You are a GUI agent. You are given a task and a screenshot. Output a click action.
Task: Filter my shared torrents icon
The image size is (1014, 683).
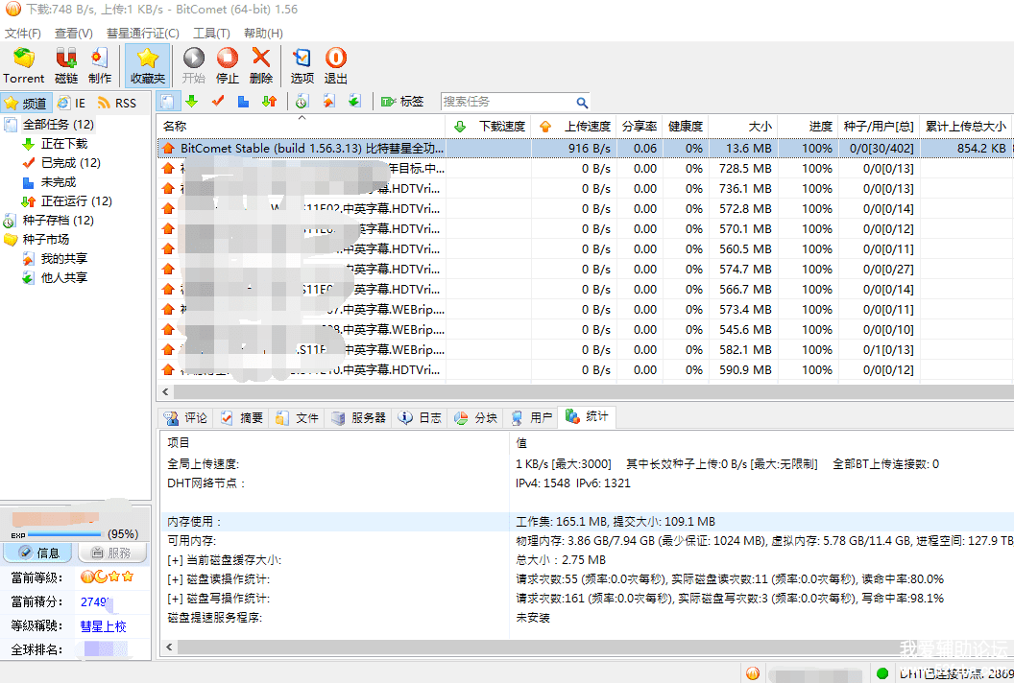[x=329, y=102]
